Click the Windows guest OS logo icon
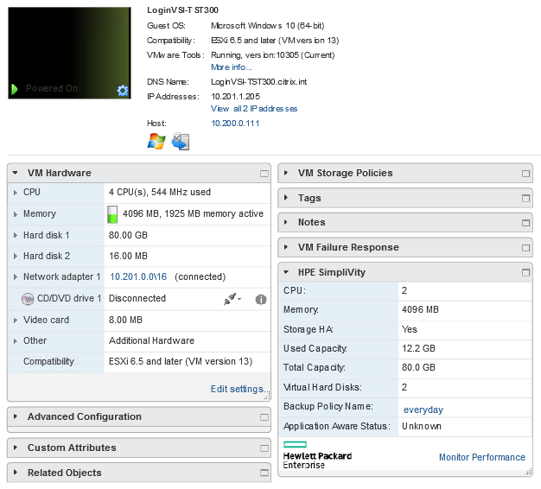The width and height of the screenshot is (541, 489). click(x=156, y=142)
